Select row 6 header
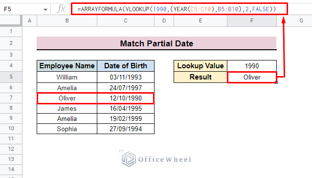The width and height of the screenshot is (312, 178). [11, 87]
